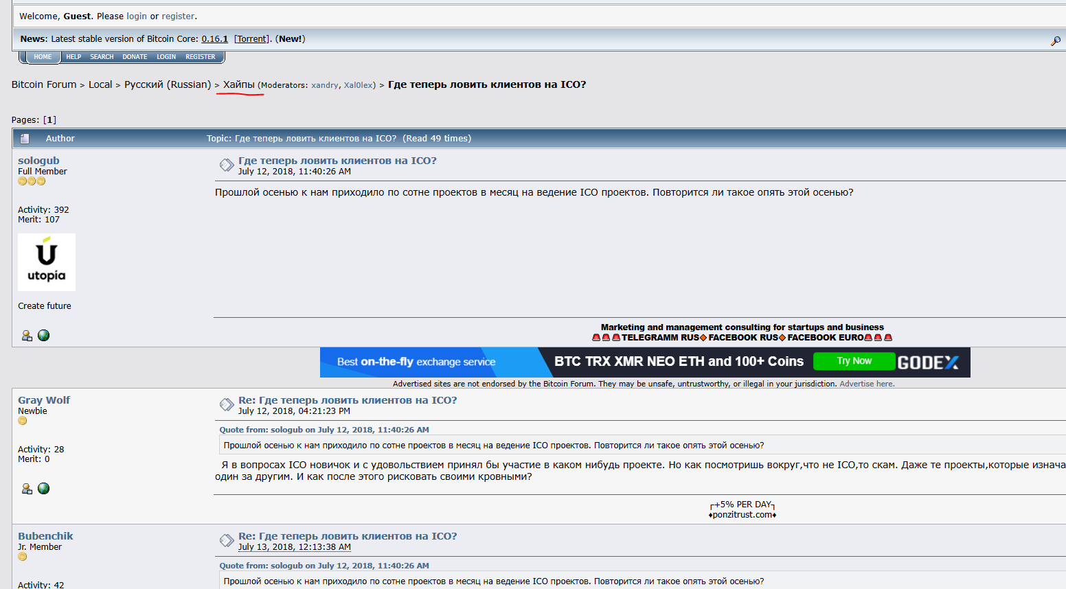The height and width of the screenshot is (589, 1066).
Task: Click the utopia avatar image
Action: click(x=47, y=262)
